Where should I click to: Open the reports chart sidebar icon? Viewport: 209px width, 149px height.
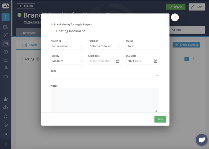(x=5, y=60)
